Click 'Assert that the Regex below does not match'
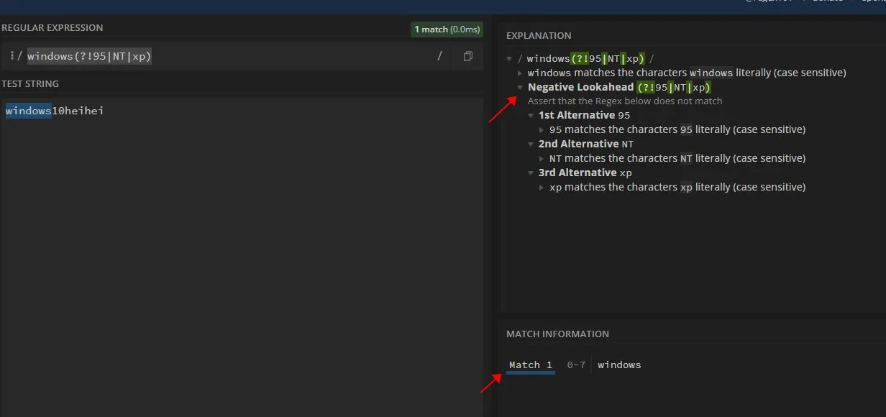 (x=625, y=101)
